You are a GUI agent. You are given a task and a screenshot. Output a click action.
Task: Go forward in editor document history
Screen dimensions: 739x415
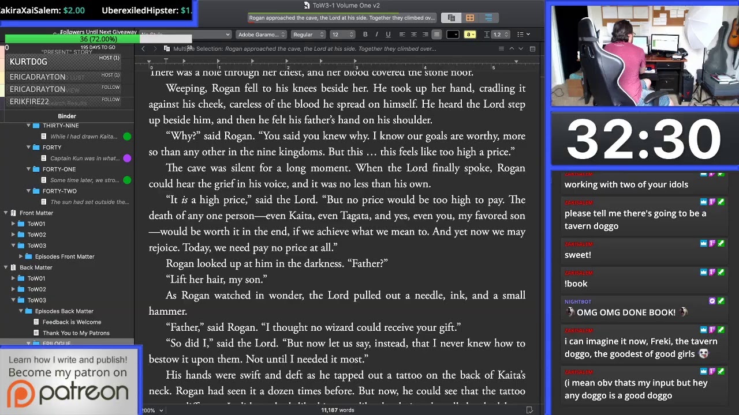click(x=155, y=49)
